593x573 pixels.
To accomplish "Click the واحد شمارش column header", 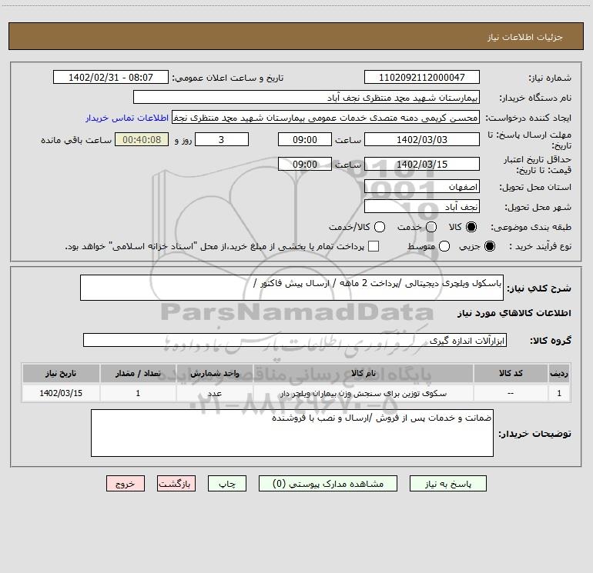I will pyautogui.click(x=214, y=373).
